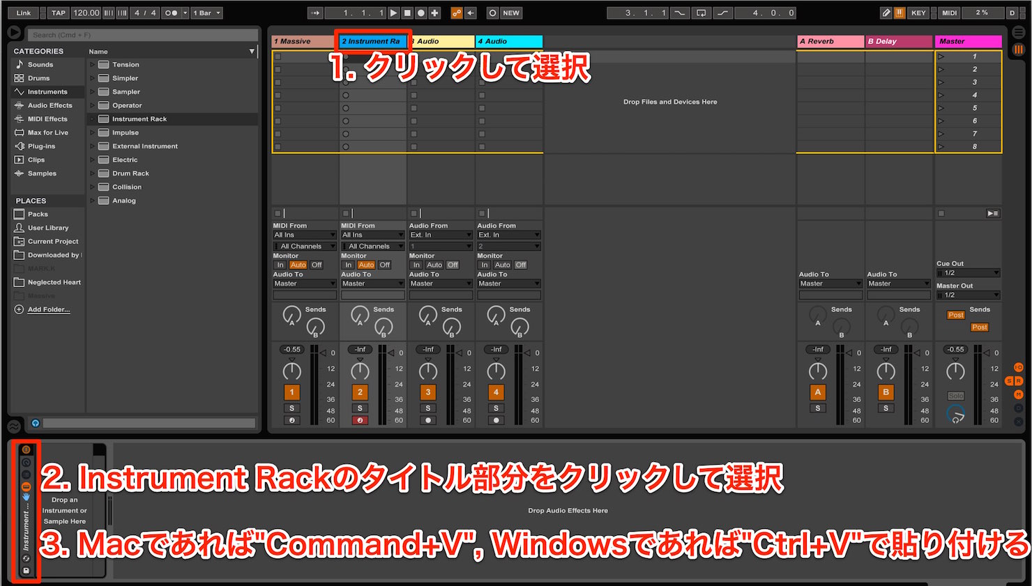Select the 4 Audio track header
Screen dimensions: 1032x586
tap(509, 41)
